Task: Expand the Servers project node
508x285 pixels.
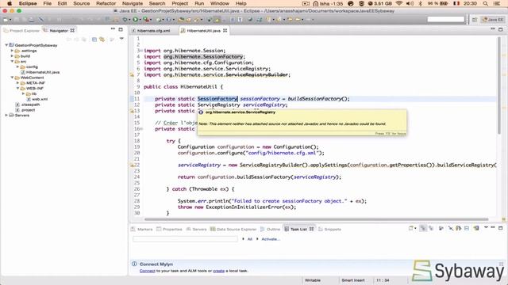Action: click(x=6, y=116)
